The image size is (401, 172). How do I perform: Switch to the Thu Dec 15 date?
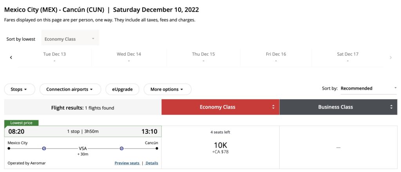point(203,57)
